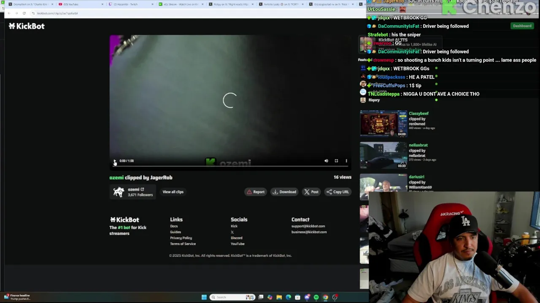
Task: Open the Kick social link
Action: point(234,226)
